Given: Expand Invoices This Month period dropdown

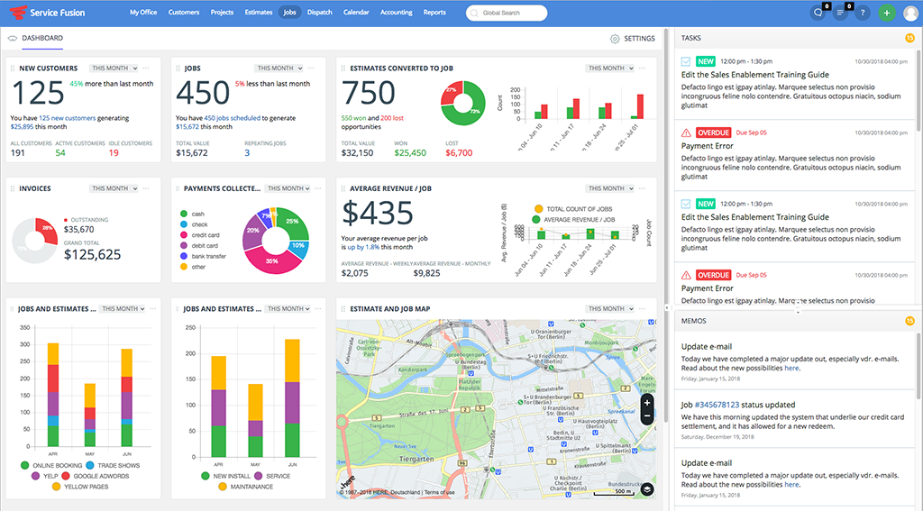Looking at the screenshot, I should click(x=114, y=188).
